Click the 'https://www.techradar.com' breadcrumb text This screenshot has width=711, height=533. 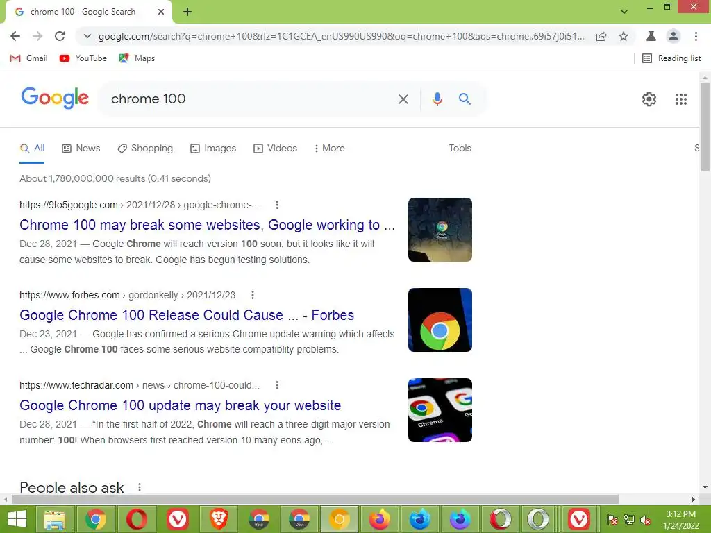click(x=76, y=385)
